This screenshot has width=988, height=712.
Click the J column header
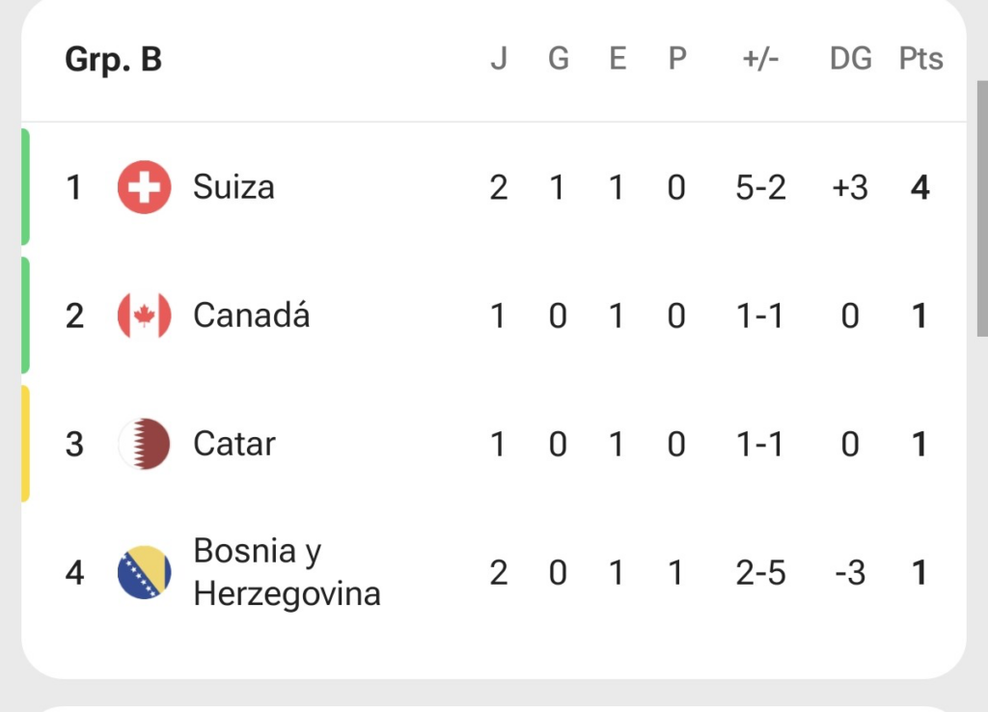coord(499,59)
